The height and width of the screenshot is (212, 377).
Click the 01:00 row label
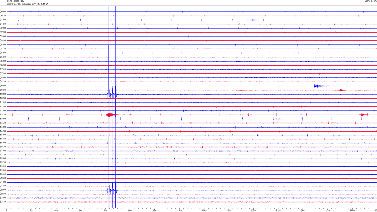click(3, 20)
